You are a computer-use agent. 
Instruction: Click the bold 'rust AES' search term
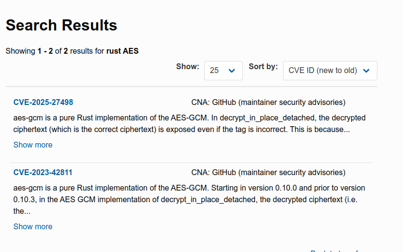pyautogui.click(x=122, y=51)
